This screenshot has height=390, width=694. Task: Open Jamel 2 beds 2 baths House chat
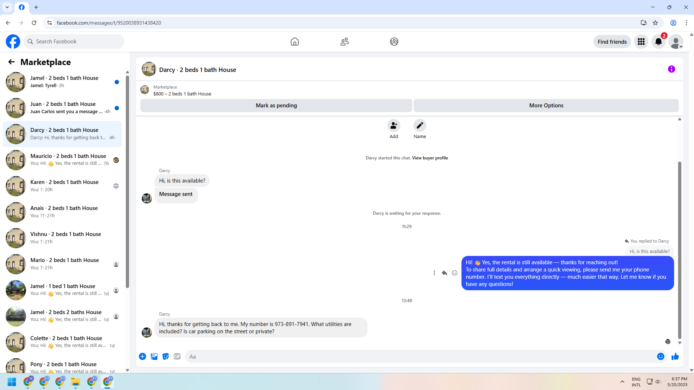tap(62, 316)
